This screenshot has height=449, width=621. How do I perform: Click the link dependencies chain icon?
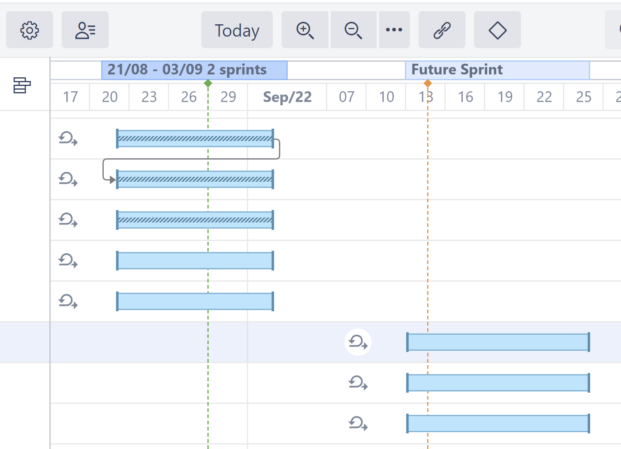tap(442, 30)
